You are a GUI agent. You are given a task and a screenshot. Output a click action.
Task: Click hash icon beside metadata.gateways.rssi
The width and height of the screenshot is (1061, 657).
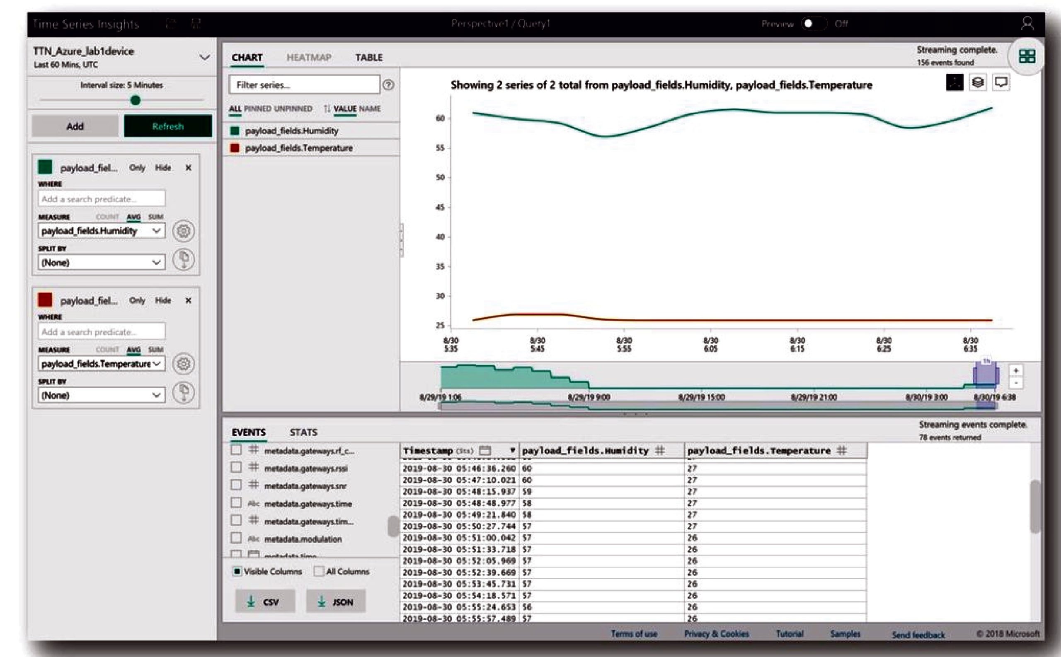254,468
